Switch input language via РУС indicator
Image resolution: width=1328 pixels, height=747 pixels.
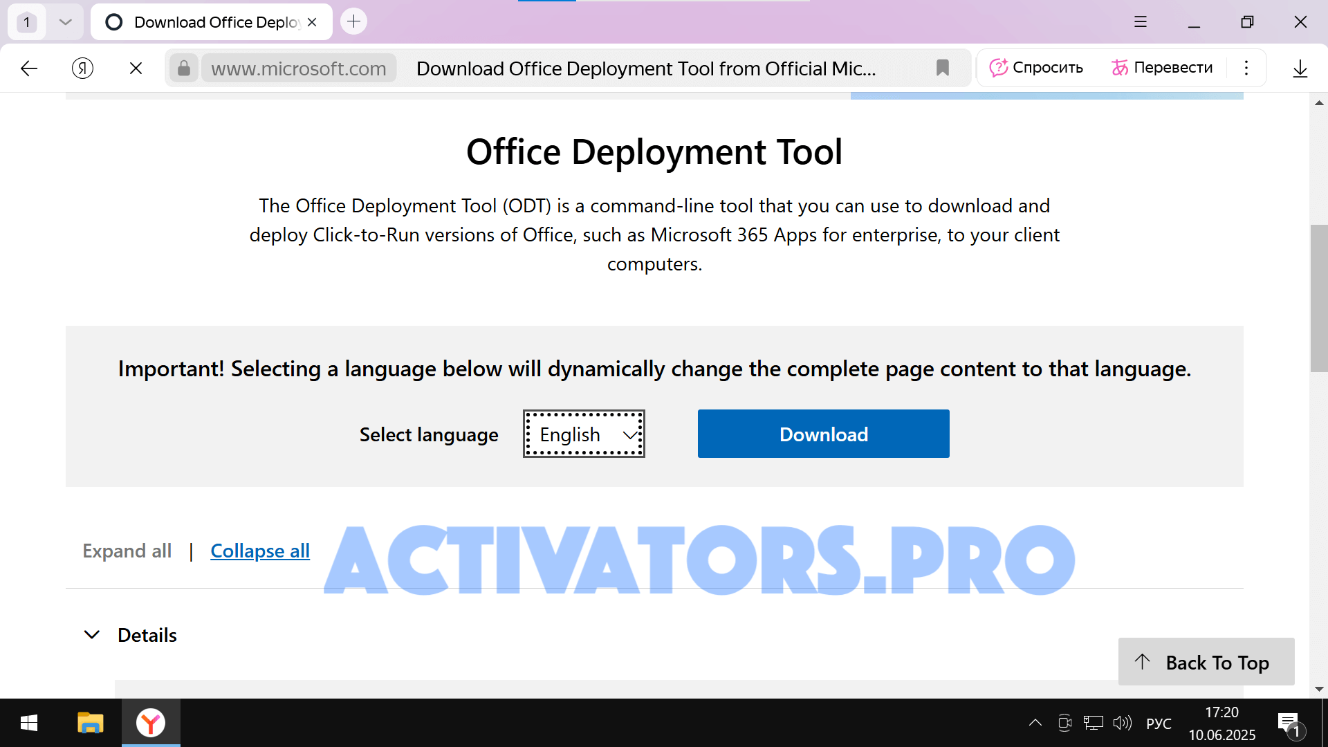pos(1159,723)
